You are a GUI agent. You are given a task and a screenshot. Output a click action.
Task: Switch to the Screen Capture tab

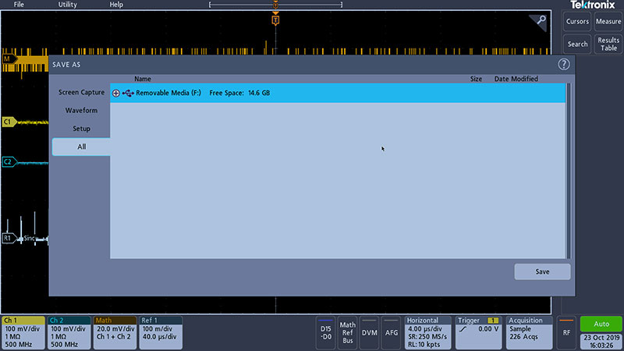[x=81, y=92]
